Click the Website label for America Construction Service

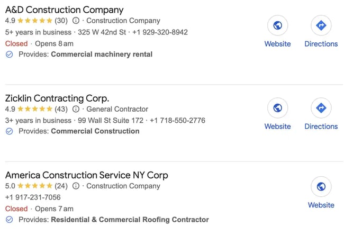[321, 205]
